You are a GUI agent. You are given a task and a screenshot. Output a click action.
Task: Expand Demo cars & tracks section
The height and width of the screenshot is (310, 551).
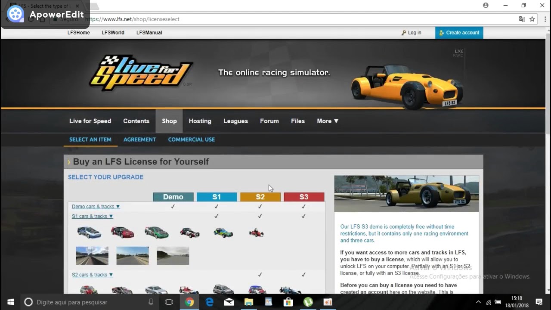tap(96, 207)
